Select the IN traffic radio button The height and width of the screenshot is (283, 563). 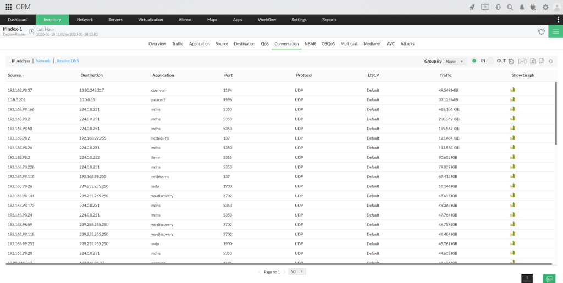coord(474,61)
